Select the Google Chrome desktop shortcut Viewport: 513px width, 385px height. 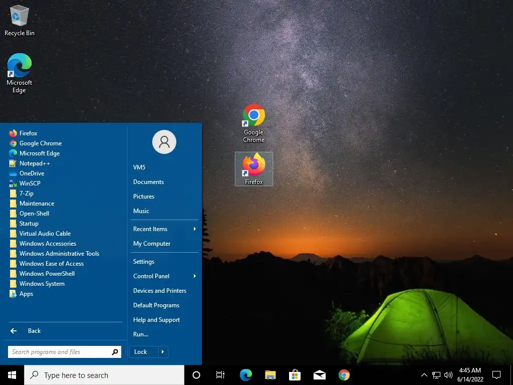[254, 123]
